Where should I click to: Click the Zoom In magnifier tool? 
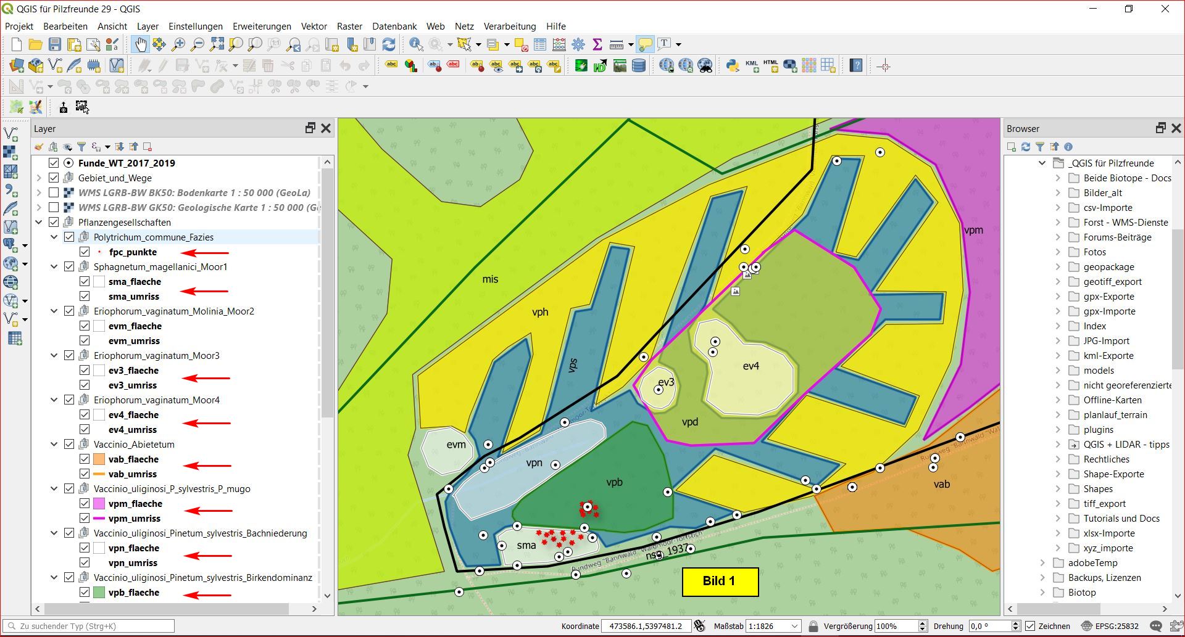point(178,44)
